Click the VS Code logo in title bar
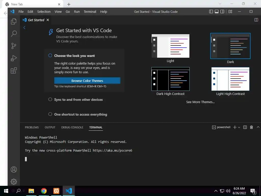 point(12,11)
